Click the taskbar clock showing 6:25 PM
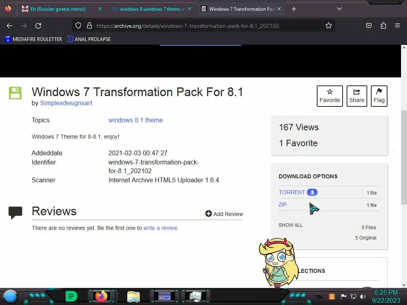The height and width of the screenshot is (305, 407). click(x=386, y=296)
